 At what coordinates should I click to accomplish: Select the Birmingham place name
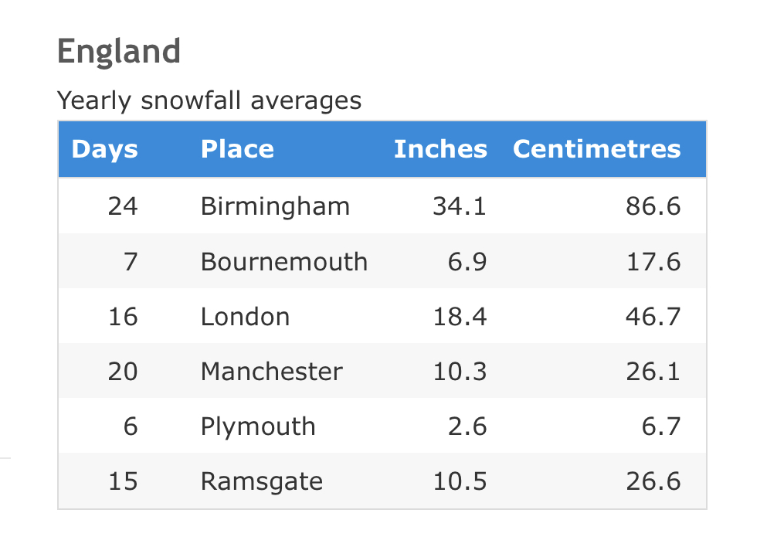coord(275,206)
